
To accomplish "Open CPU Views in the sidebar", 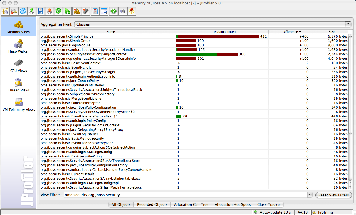I will click(19, 66).
